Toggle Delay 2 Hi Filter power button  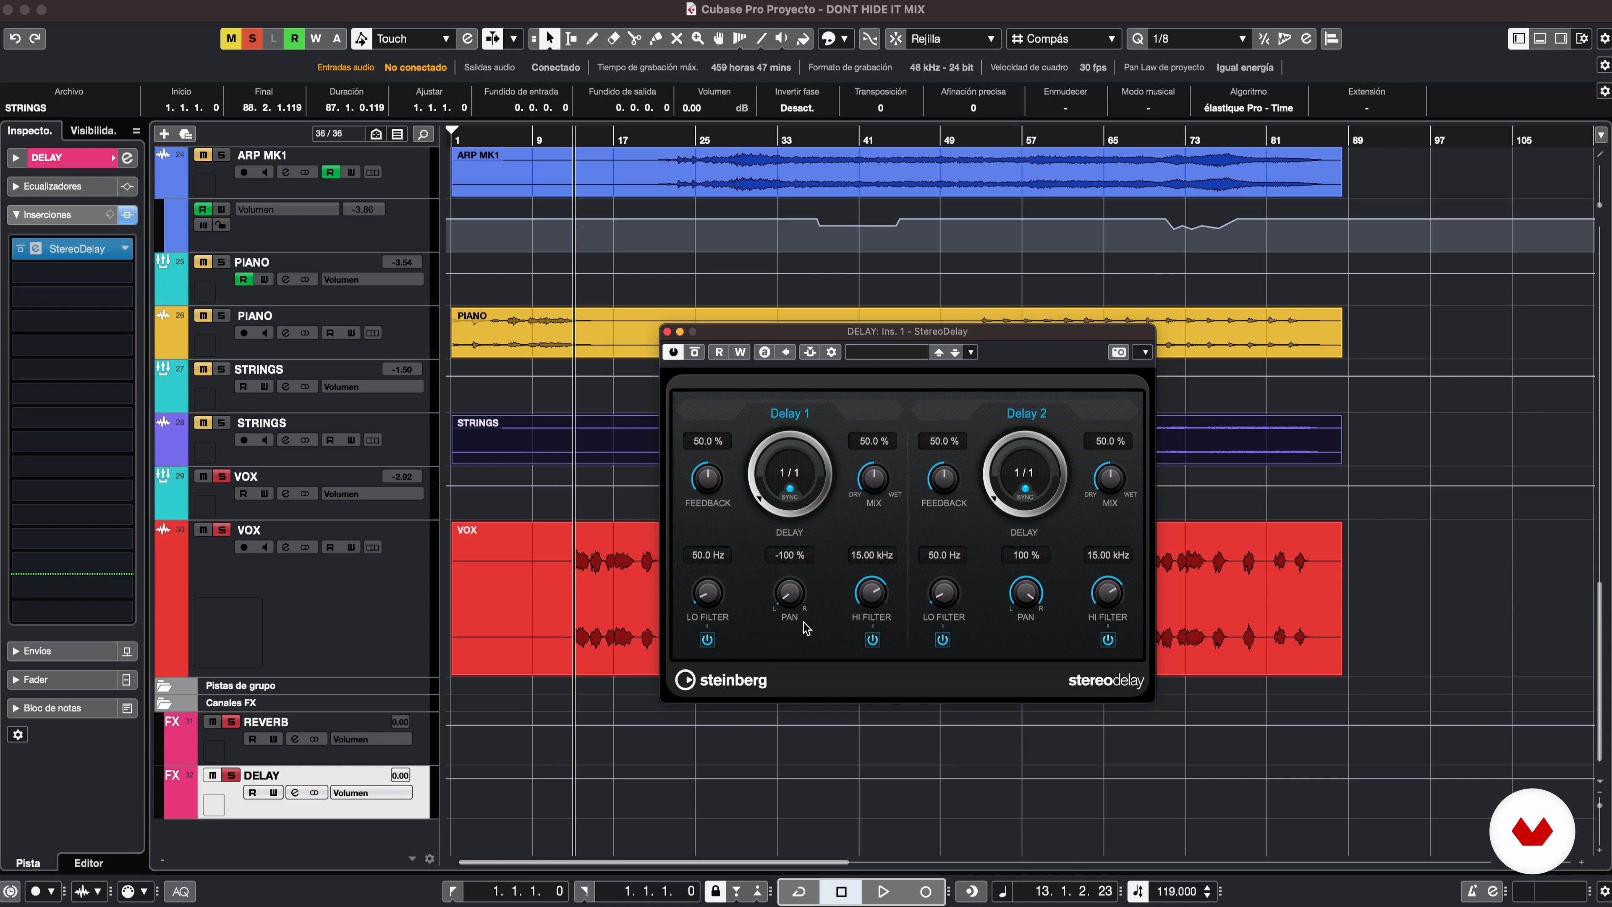(x=1108, y=640)
